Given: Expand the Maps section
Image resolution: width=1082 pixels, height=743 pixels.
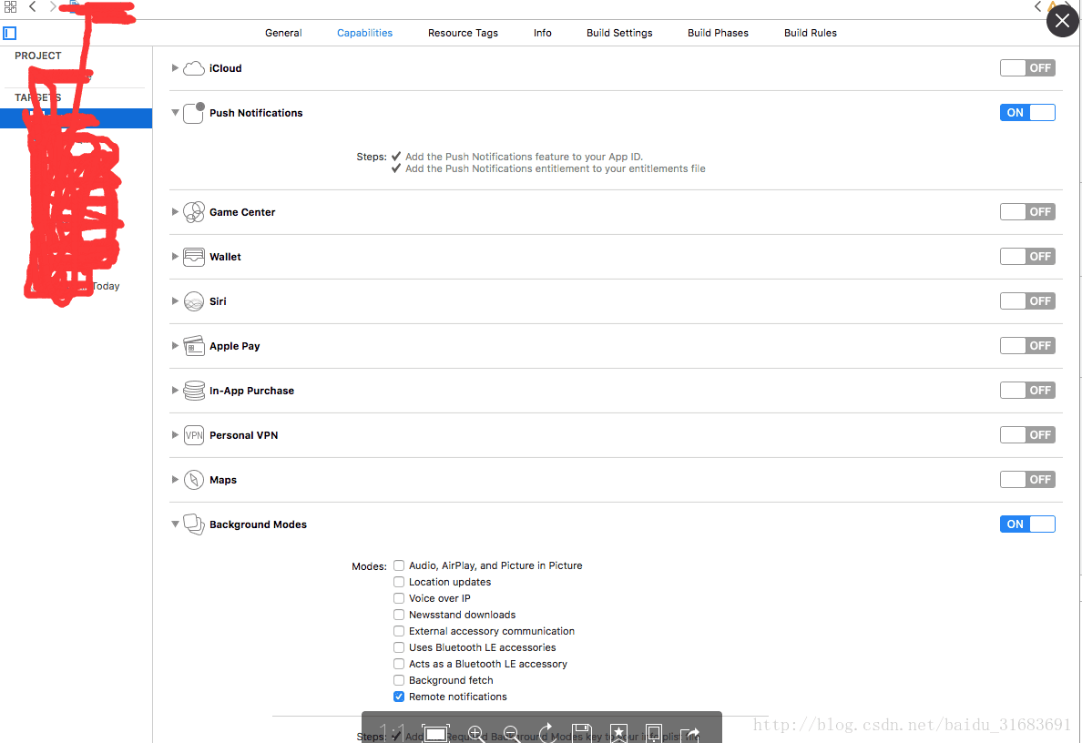Looking at the screenshot, I should pyautogui.click(x=175, y=480).
